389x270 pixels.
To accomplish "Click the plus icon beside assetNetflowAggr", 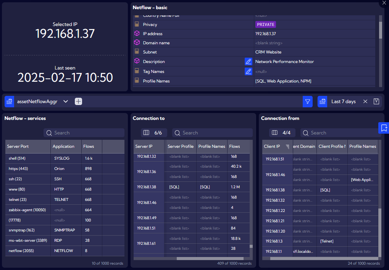I will tap(78, 102).
